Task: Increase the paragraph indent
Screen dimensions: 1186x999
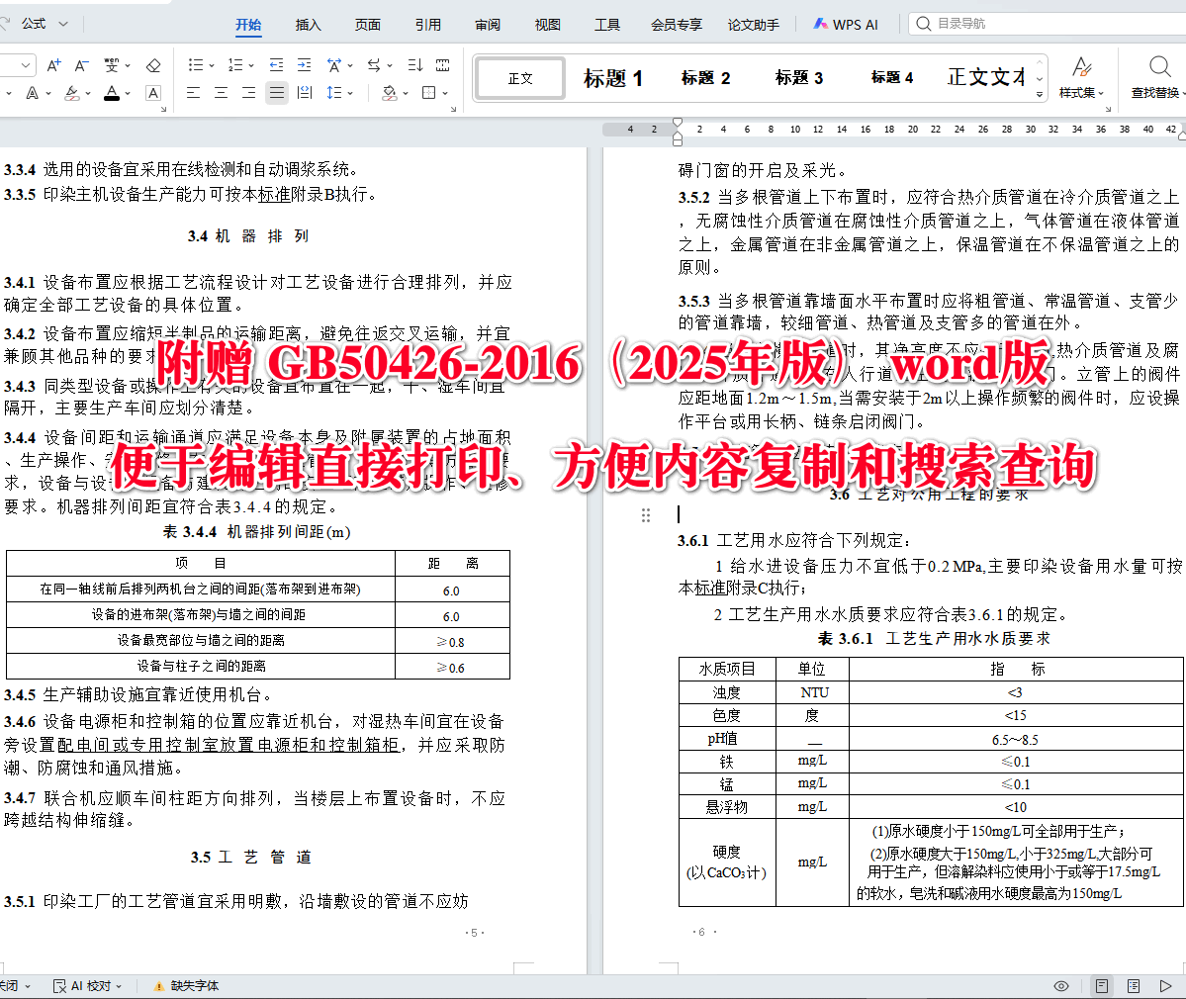Action: 304,66
